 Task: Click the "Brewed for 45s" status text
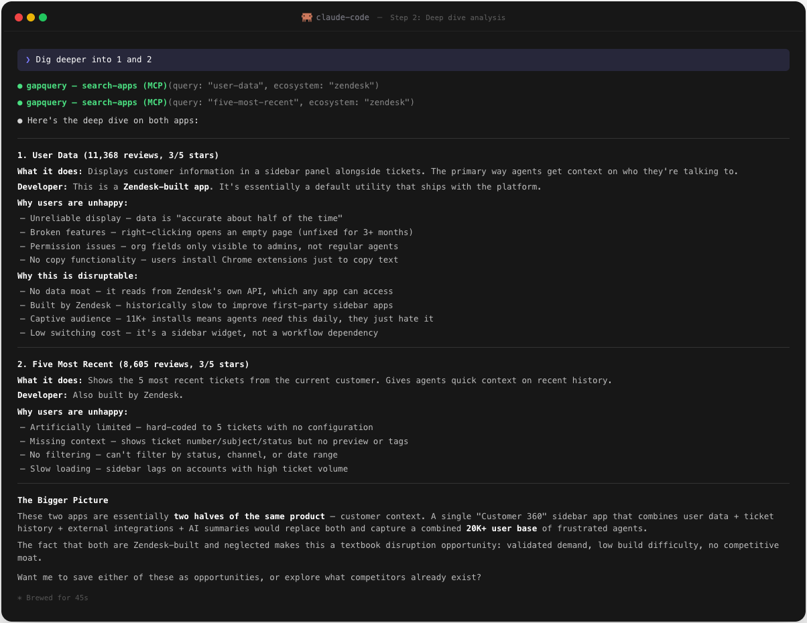[56, 598]
